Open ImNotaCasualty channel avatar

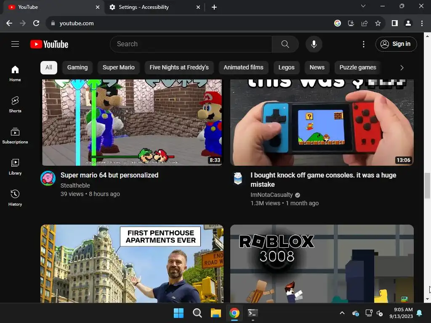238,178
